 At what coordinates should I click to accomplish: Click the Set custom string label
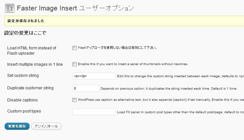click(x=23, y=76)
